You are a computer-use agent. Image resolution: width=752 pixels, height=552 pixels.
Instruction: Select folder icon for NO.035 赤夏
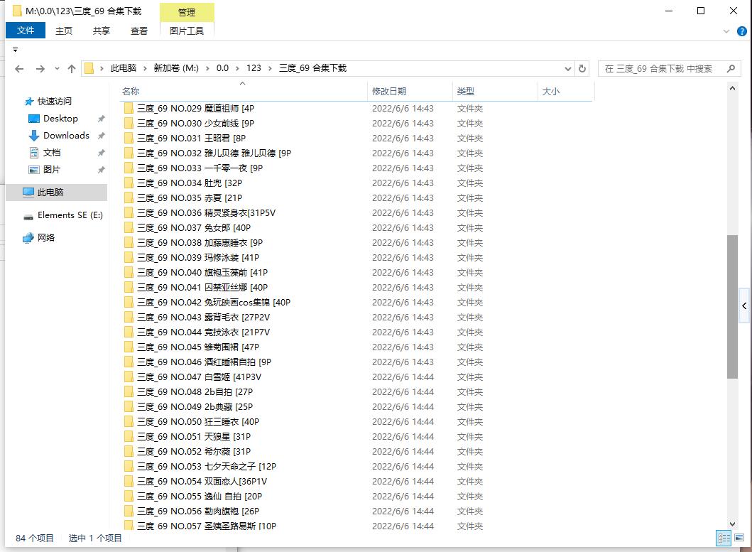pyautogui.click(x=129, y=197)
